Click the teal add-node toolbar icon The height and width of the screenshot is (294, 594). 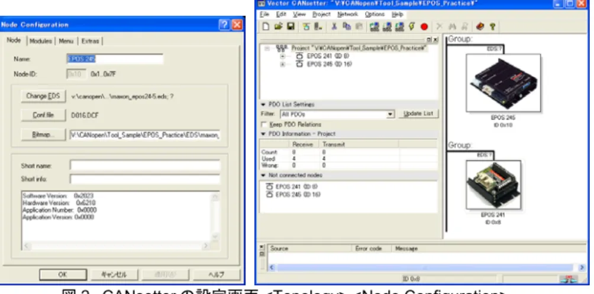point(306,27)
